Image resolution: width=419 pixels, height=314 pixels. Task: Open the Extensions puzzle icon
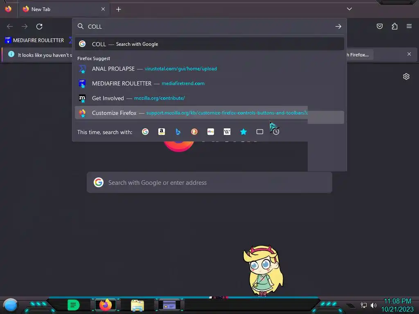point(394,26)
